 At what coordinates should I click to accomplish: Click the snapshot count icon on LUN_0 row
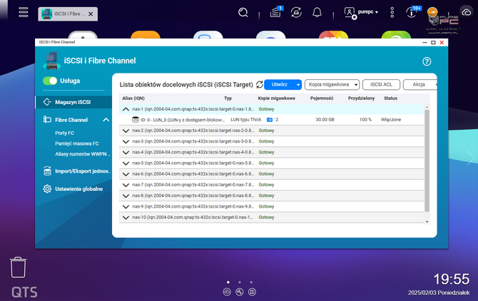[x=270, y=120]
